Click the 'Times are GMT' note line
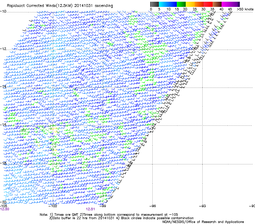This screenshot has width=255, height=224. point(109,215)
